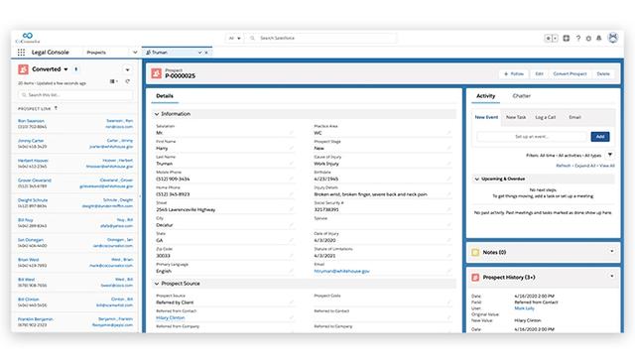This screenshot has height=363, width=635.
Task: Click the CoCounselor logo
Action: (x=27, y=38)
